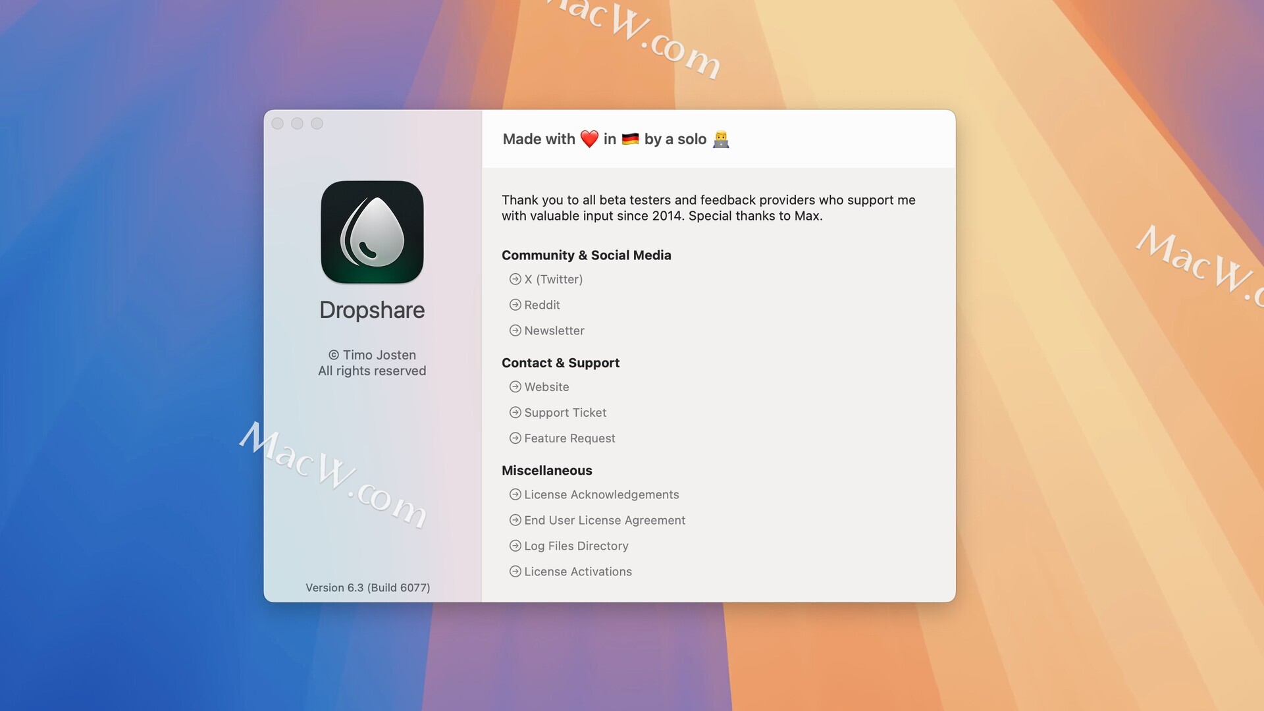Click arrow icon beside Newsletter
Screen dimensions: 1264x711
(515, 330)
